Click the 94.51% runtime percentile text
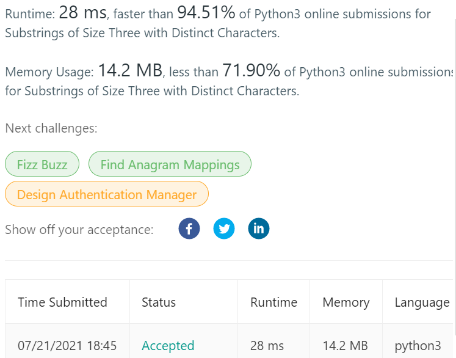 206,13
